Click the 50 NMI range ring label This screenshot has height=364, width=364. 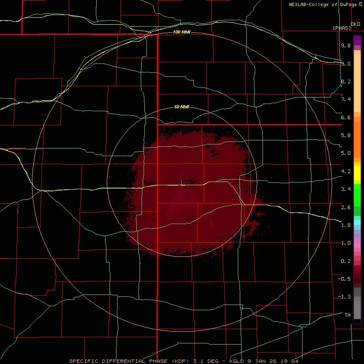[182, 107]
